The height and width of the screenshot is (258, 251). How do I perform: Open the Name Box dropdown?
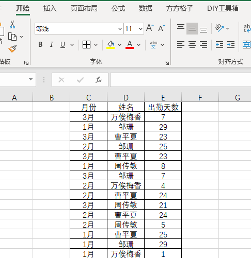tap(30, 79)
